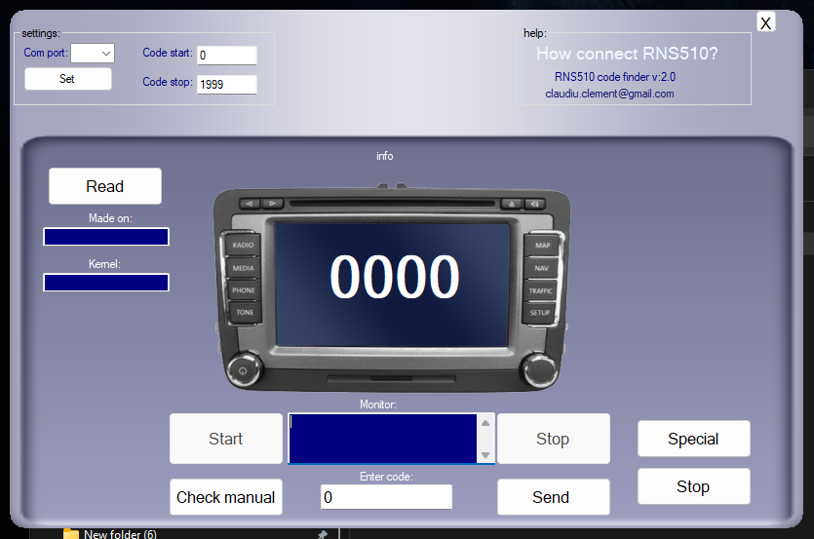Click the 0000 code display on radio screen
The image size is (814, 539).
(395, 277)
